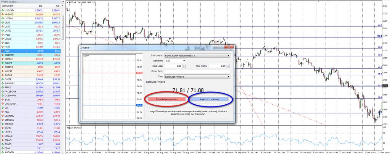This screenshot has height=154, width=390.
Task: Select the SIEMENS row in market watch
Action: pyautogui.click(x=30, y=116)
